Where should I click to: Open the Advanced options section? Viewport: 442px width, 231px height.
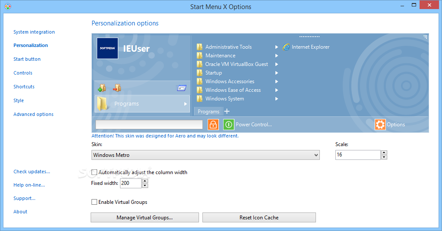34,114
